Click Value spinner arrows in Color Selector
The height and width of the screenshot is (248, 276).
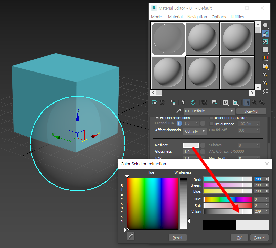coord(267,211)
